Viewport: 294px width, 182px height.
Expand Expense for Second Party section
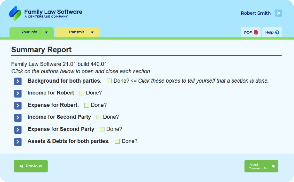point(18,130)
